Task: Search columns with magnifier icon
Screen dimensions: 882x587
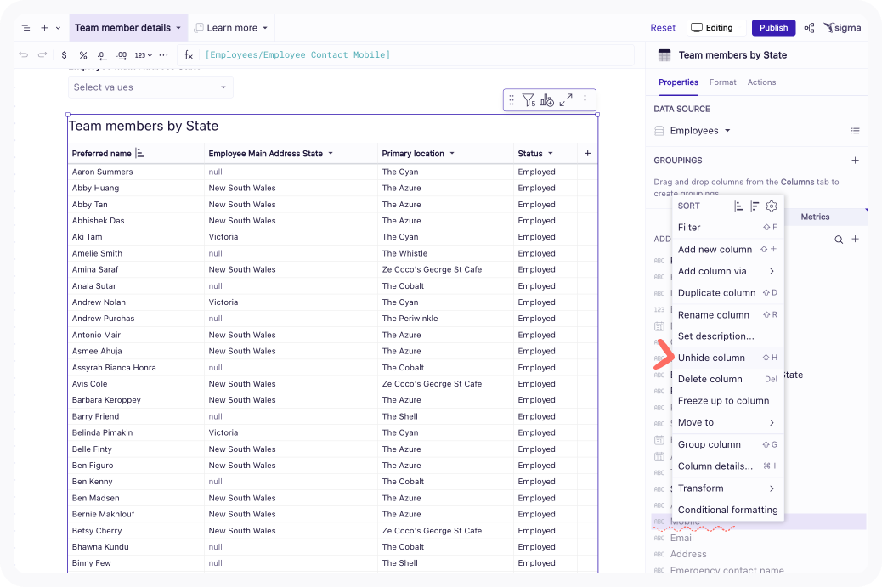Action: pos(839,240)
